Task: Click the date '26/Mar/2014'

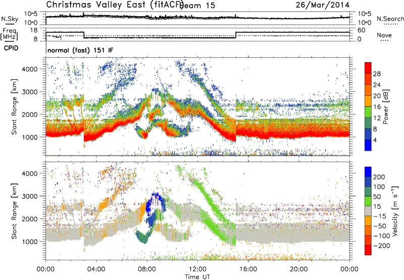Action: click(x=323, y=5)
